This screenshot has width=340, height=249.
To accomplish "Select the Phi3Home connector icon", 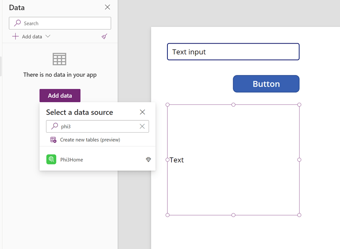I will 51,159.
